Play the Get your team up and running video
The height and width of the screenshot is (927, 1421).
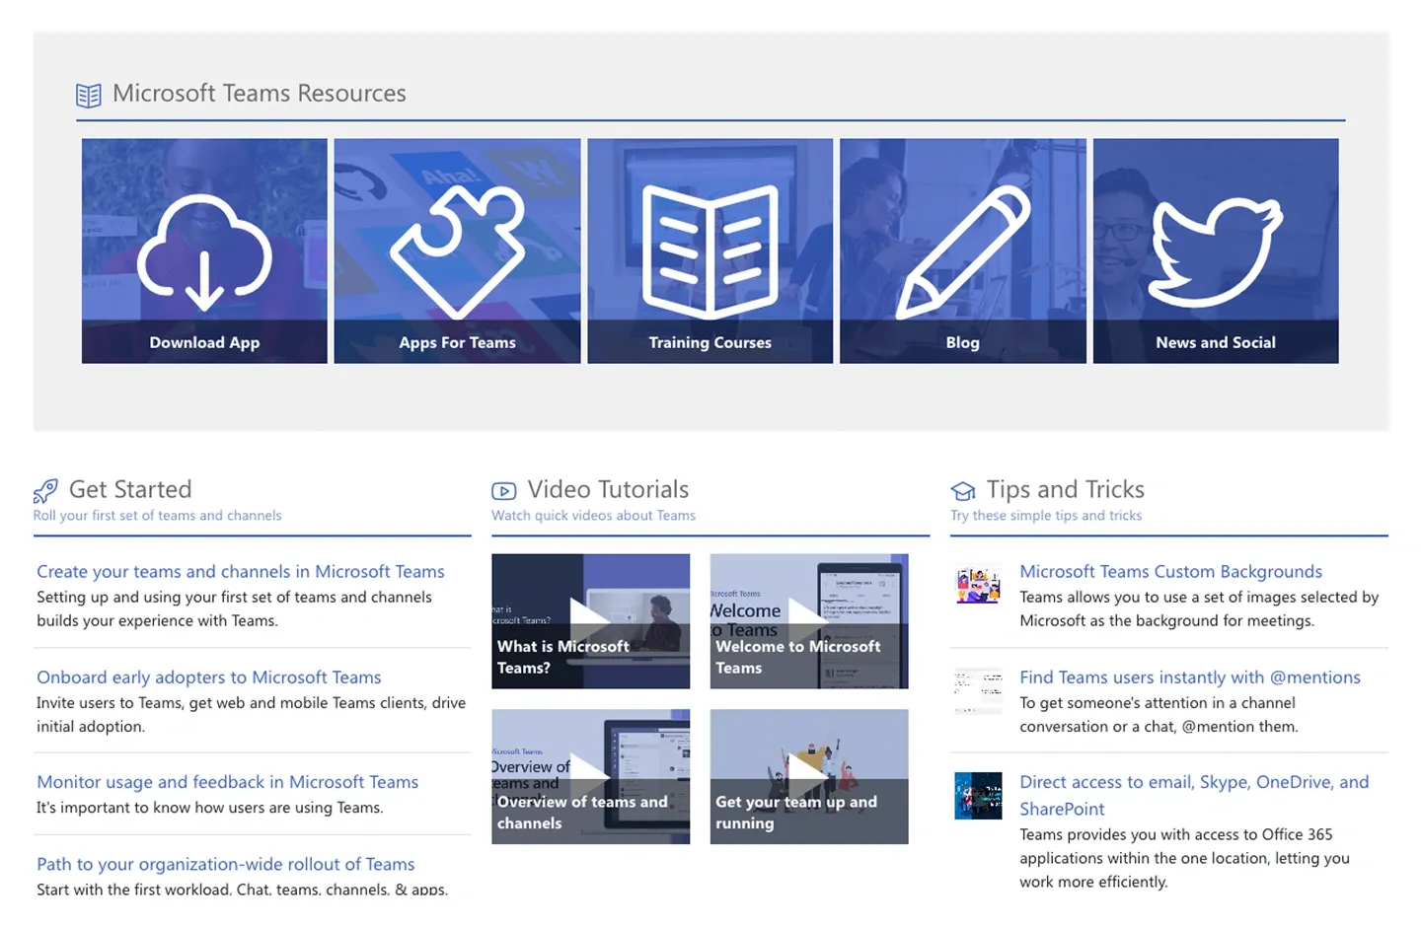pyautogui.click(x=809, y=777)
